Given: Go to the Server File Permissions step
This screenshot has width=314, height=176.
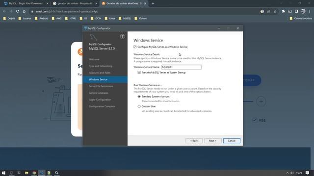Looking at the screenshot, I should [x=101, y=86].
